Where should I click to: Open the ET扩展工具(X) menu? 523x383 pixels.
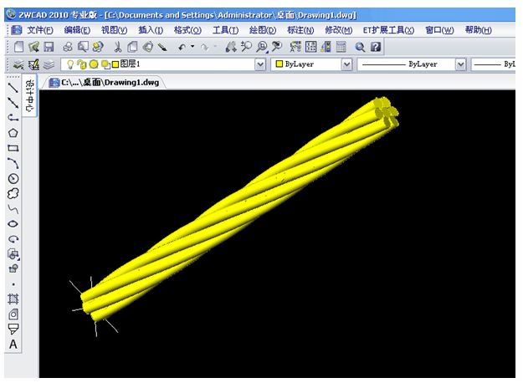(x=387, y=30)
